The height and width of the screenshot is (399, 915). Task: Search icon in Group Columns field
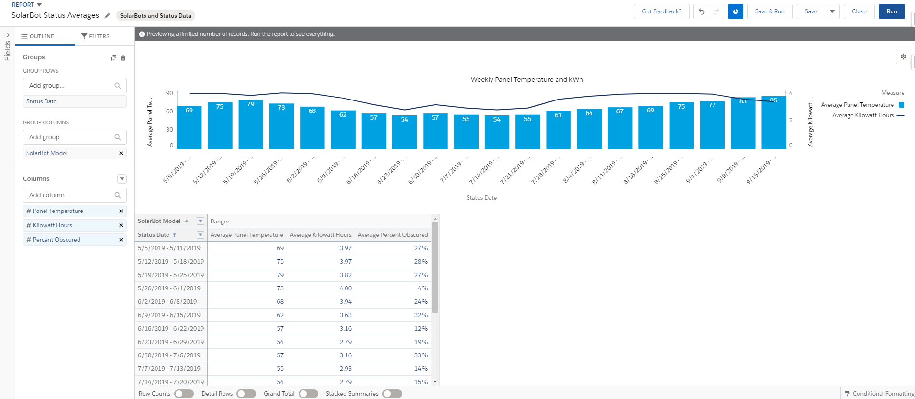click(118, 137)
